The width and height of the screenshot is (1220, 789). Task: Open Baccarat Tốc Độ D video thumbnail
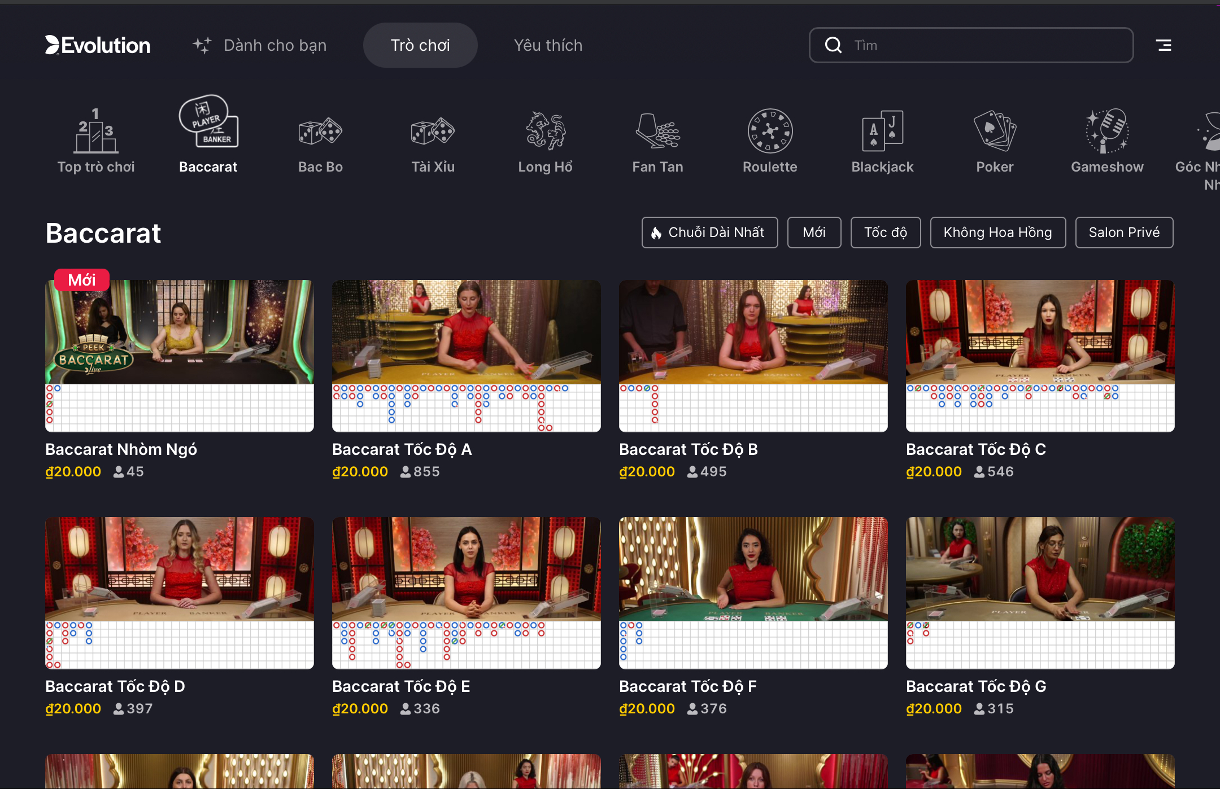(x=180, y=569)
